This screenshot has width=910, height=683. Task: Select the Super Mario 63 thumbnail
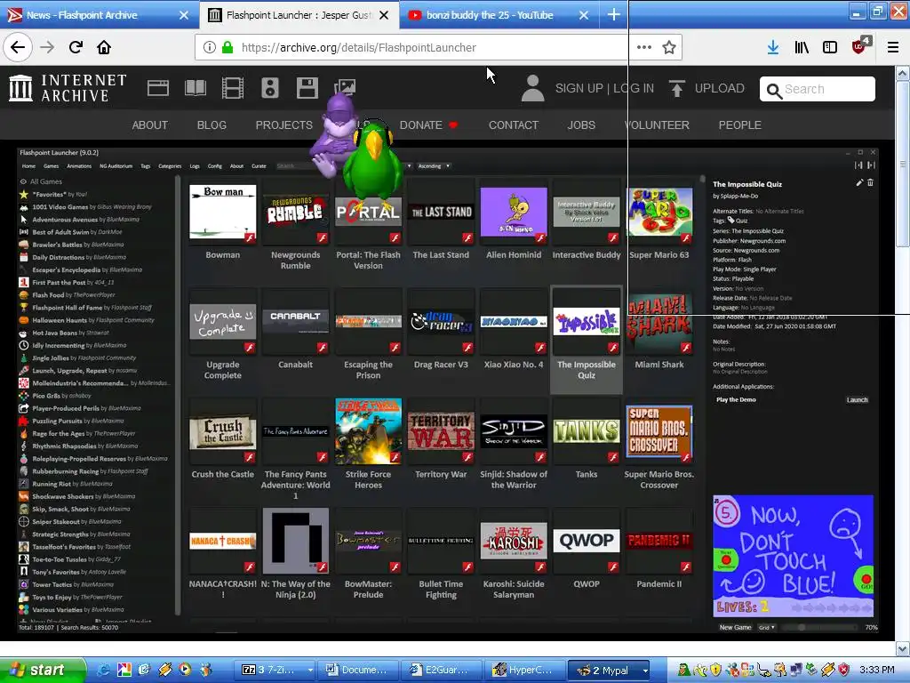tap(659, 212)
